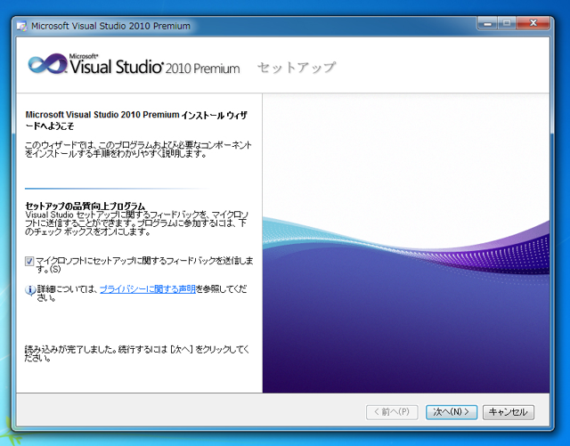
Task: Click the セットアップの品質向上プログラム heading
Action: 85,206
